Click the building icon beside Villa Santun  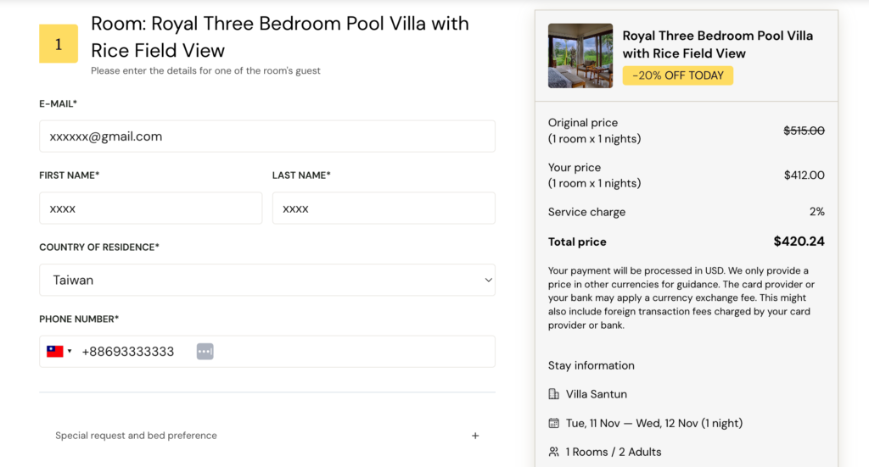pyautogui.click(x=554, y=394)
